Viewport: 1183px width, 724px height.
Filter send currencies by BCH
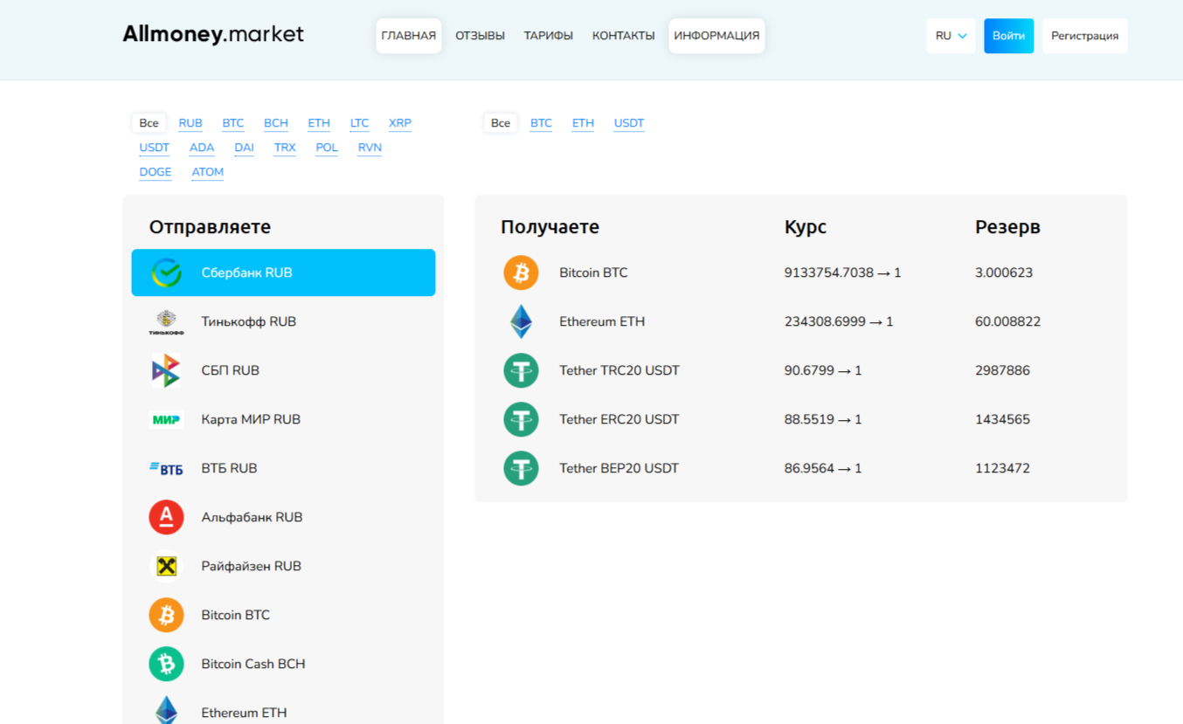[x=276, y=123]
